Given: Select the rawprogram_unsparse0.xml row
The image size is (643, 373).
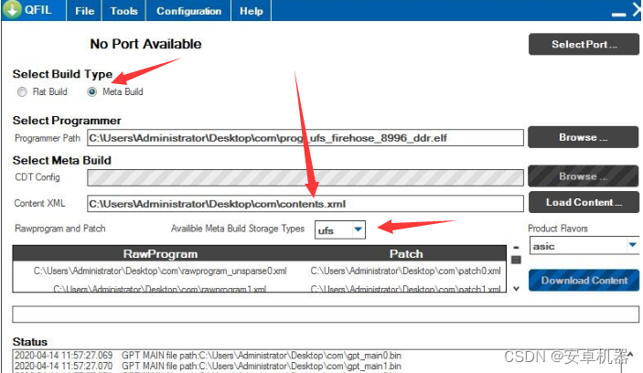Looking at the screenshot, I should coord(160,271).
